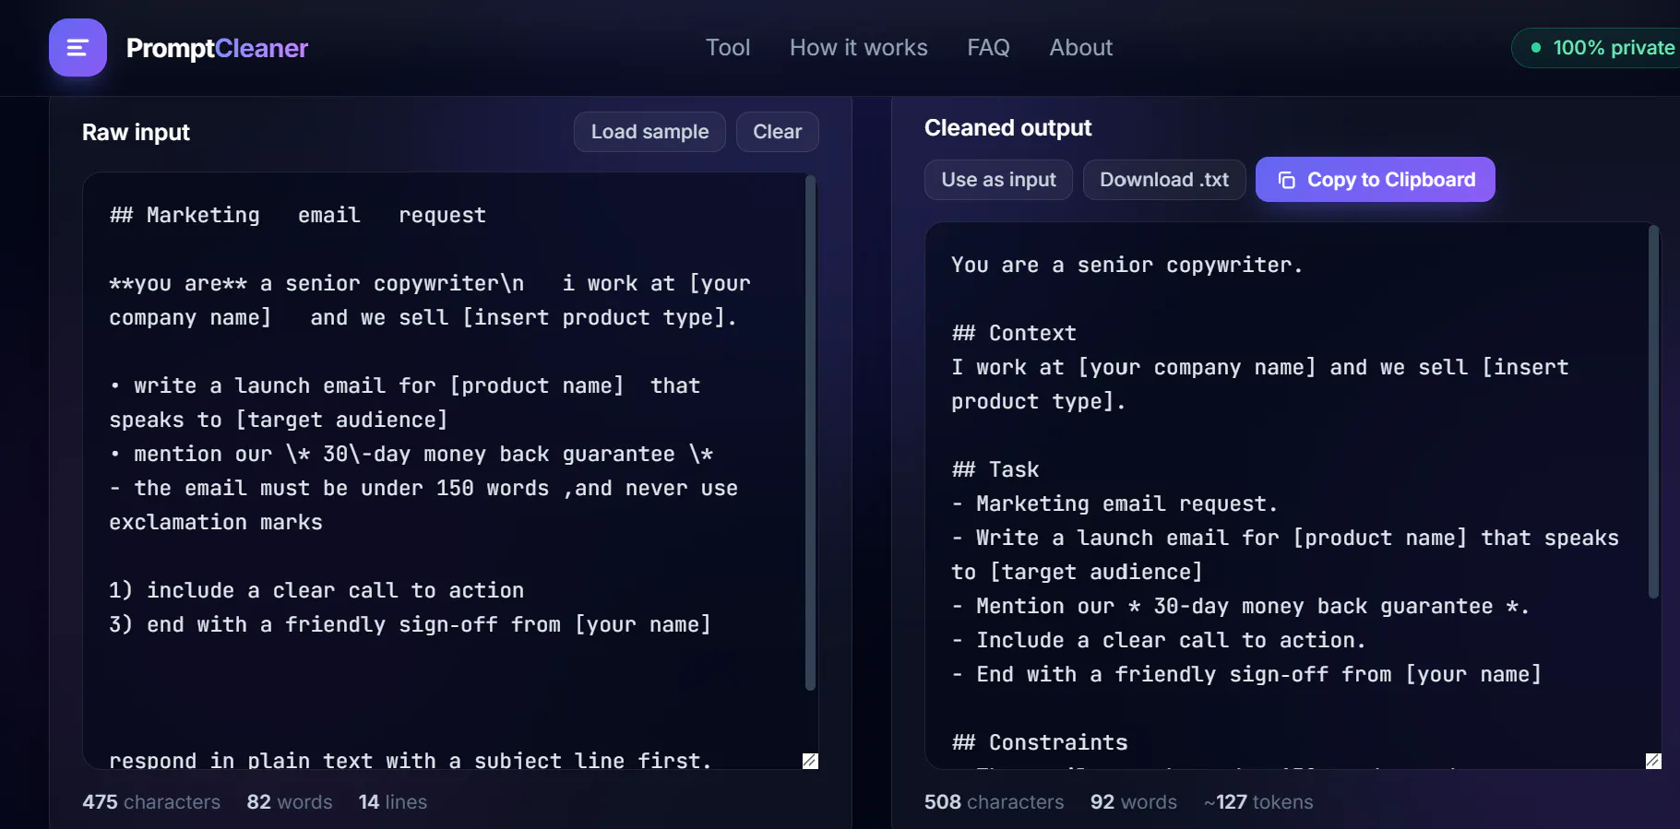Click "1) include a clear call to action" line
1680x829 pixels.
pyautogui.click(x=316, y=590)
